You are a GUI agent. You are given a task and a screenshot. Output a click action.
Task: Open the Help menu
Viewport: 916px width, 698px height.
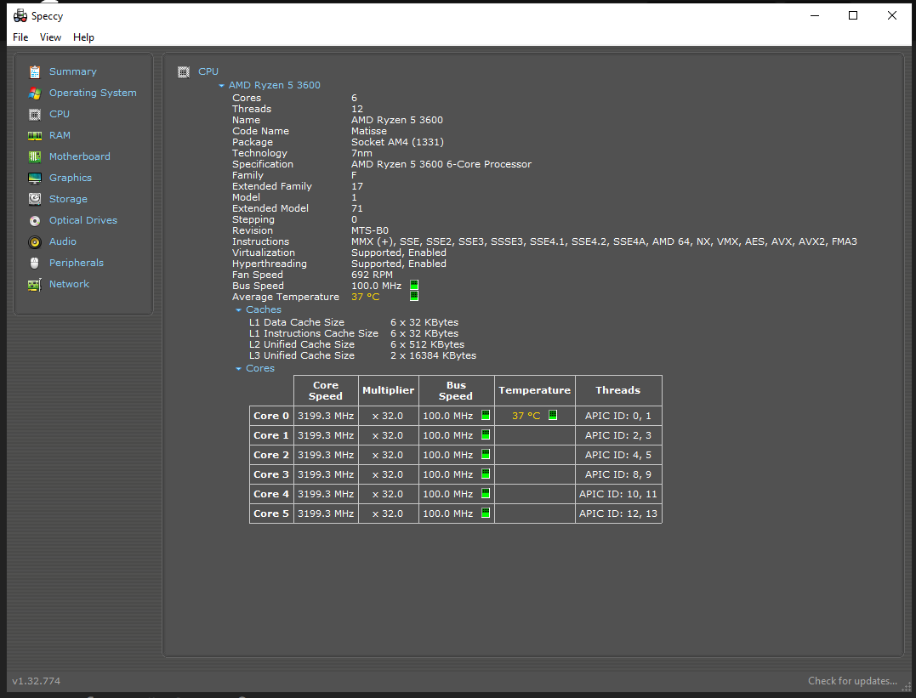(83, 37)
